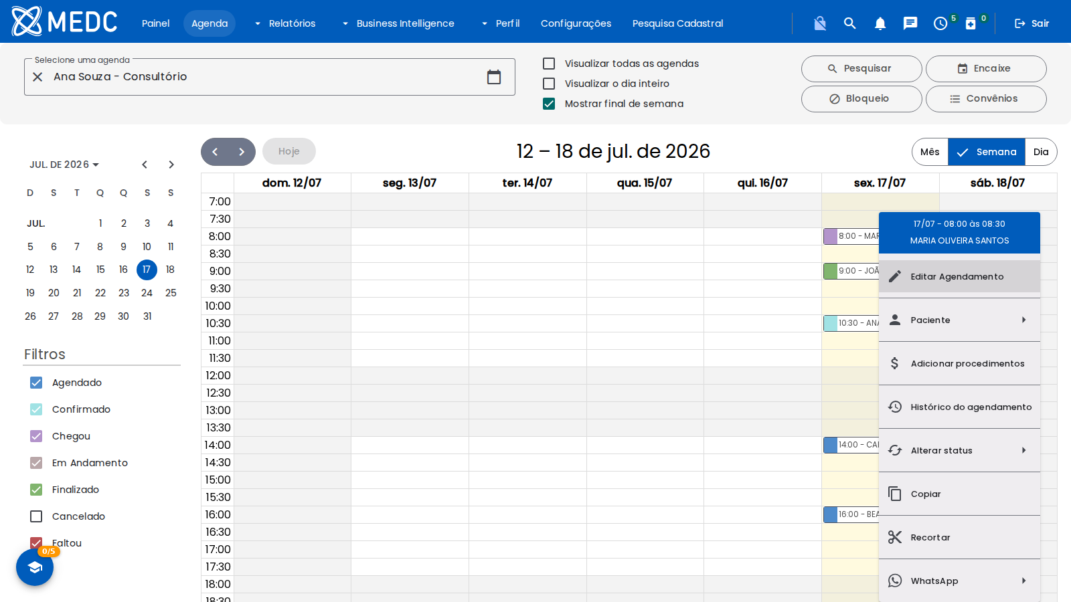Screen dimensions: 1071x602
Task: Open calendar icon in agenda selector
Action: [x=494, y=77]
